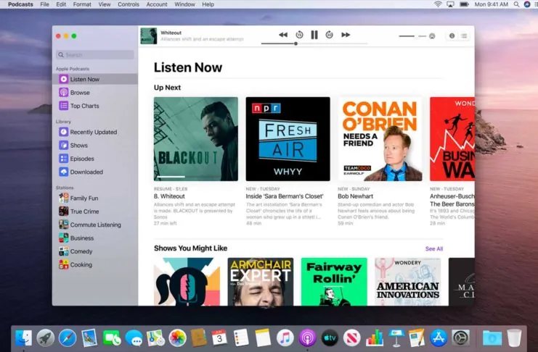Image resolution: width=538 pixels, height=352 pixels.
Task: Select Listen Now in the sidebar
Action: [x=95, y=79]
